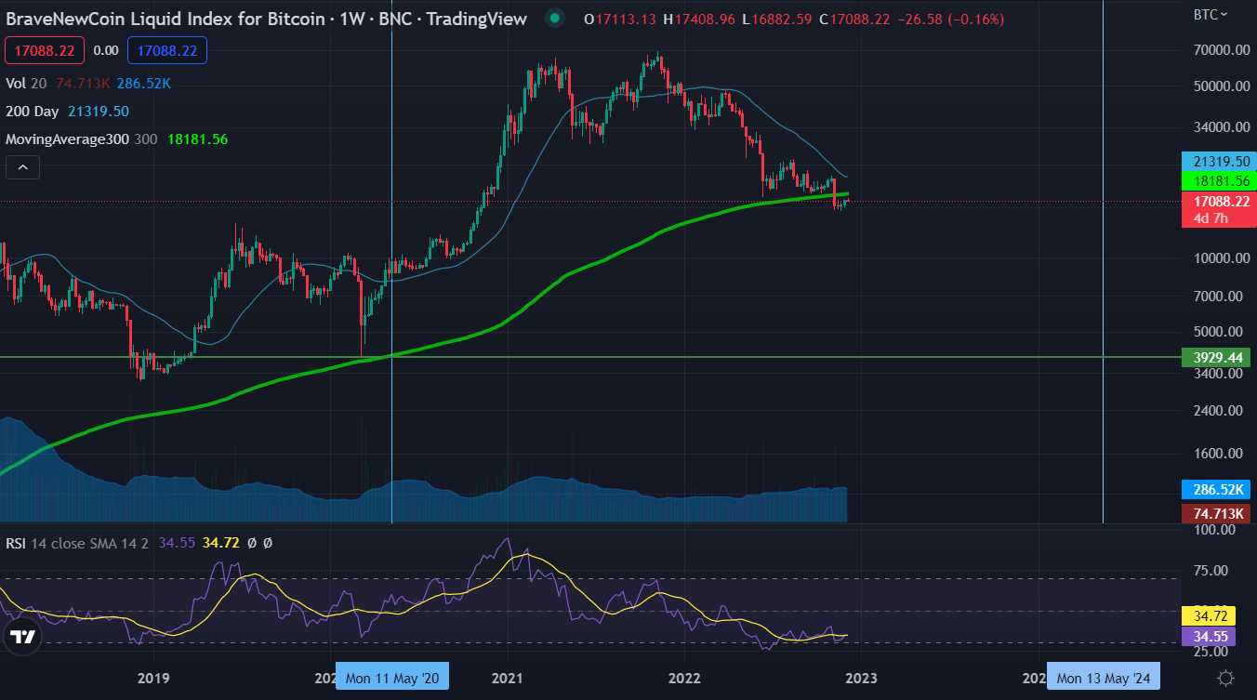This screenshot has width=1257, height=700.
Task: Click the 286.52K volume axis label
Action: (x=1216, y=489)
